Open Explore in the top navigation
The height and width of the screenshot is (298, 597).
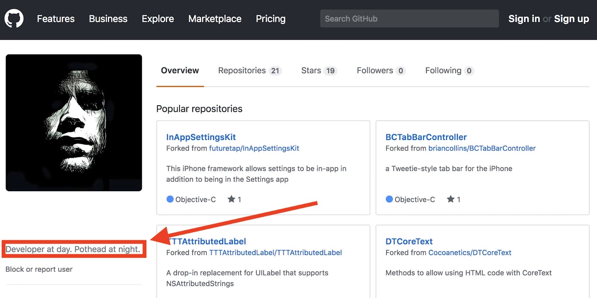click(x=158, y=19)
